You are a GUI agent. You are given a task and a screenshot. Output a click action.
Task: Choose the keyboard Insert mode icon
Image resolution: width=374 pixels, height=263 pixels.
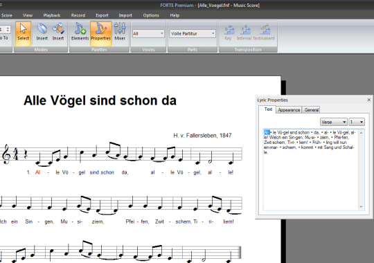58,32
